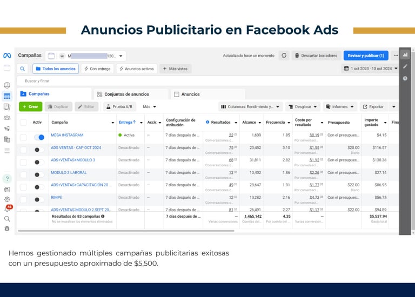Image resolution: width=415 pixels, height=297 pixels.
Task: Open account overview gauge icon in sidebar
Action: (7, 85)
